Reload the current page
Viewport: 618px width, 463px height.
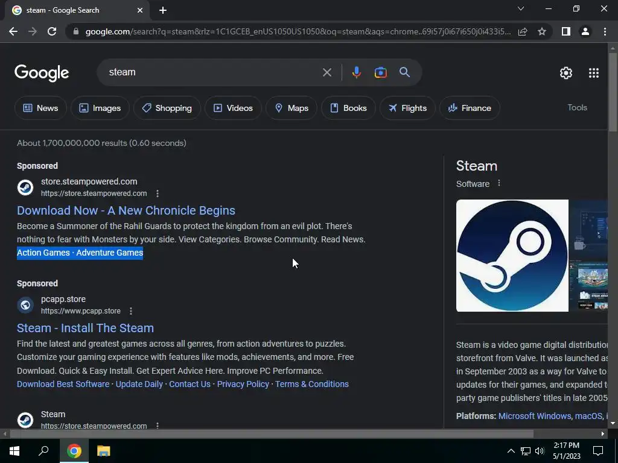point(52,31)
